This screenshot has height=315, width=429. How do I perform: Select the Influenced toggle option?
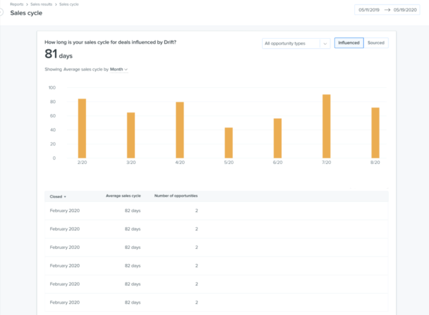pyautogui.click(x=349, y=43)
